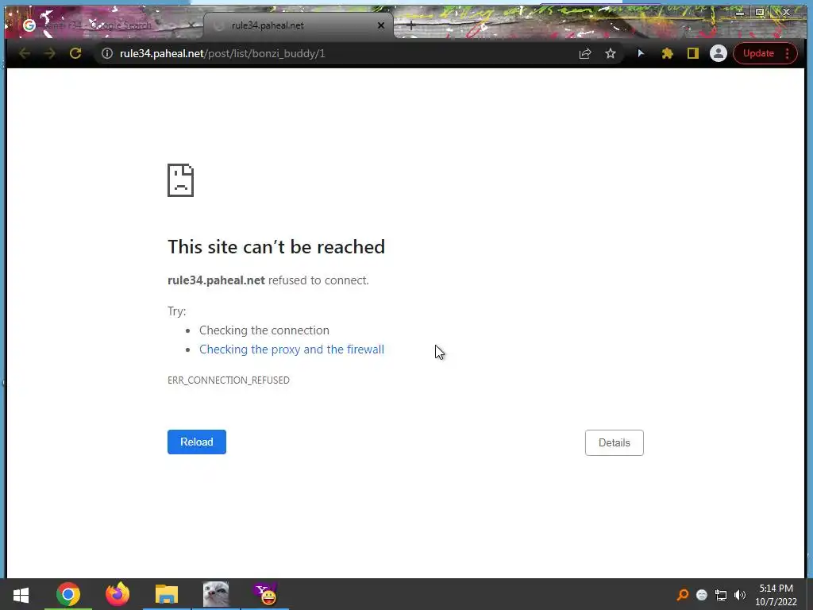
Task: Open the extensions puzzle icon
Action: 667,53
